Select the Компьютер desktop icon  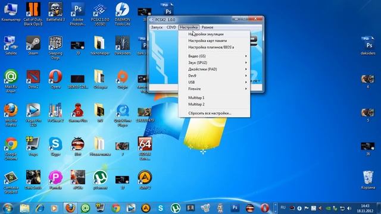tap(11, 12)
